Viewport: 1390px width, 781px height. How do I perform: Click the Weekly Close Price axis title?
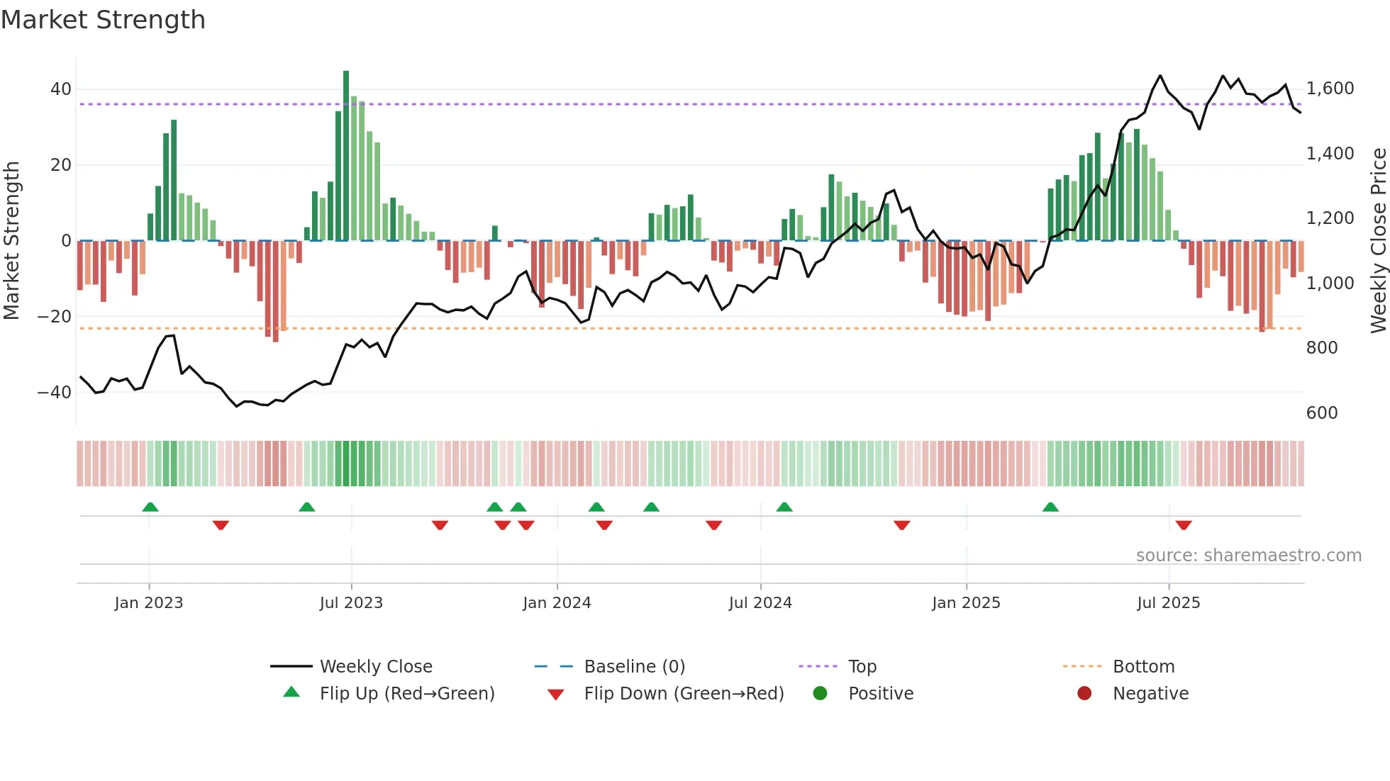point(1379,240)
